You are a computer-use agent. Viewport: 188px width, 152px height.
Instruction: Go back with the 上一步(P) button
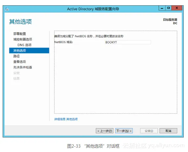[x=105, y=131]
